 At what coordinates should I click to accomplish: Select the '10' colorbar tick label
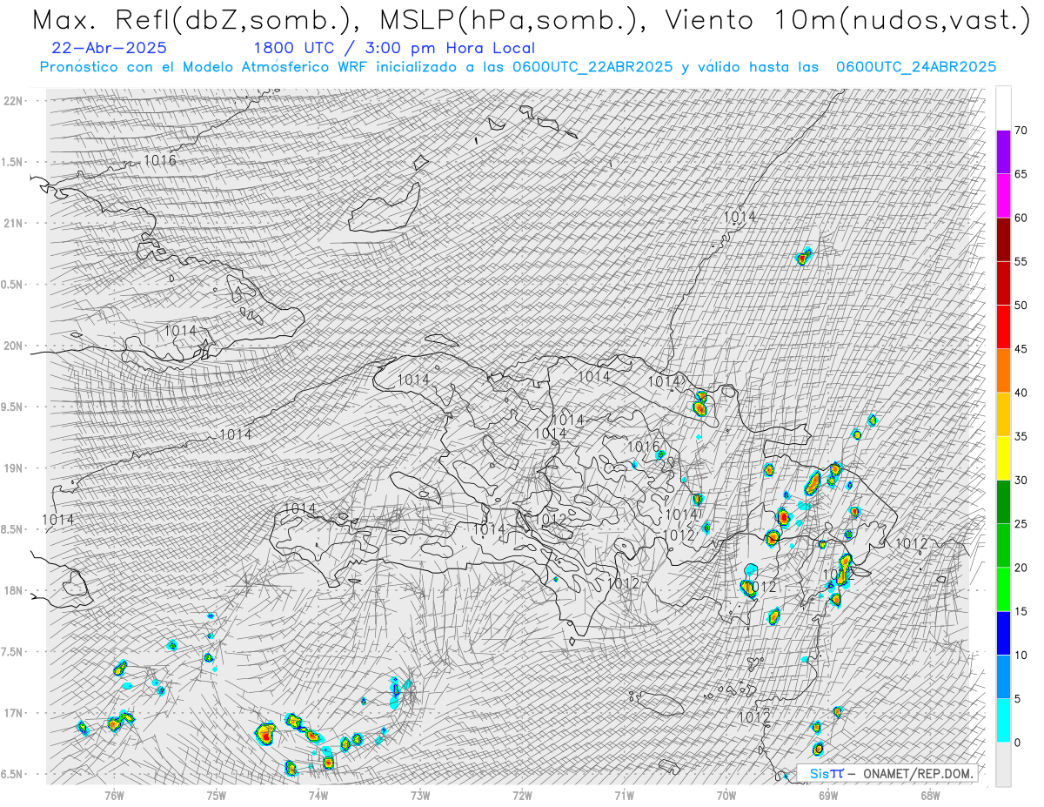(1021, 655)
